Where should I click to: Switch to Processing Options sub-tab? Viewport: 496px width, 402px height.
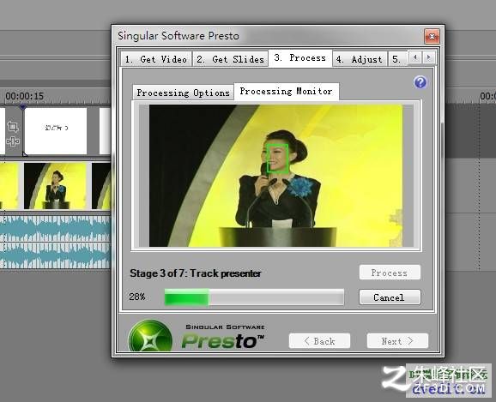pyautogui.click(x=183, y=93)
